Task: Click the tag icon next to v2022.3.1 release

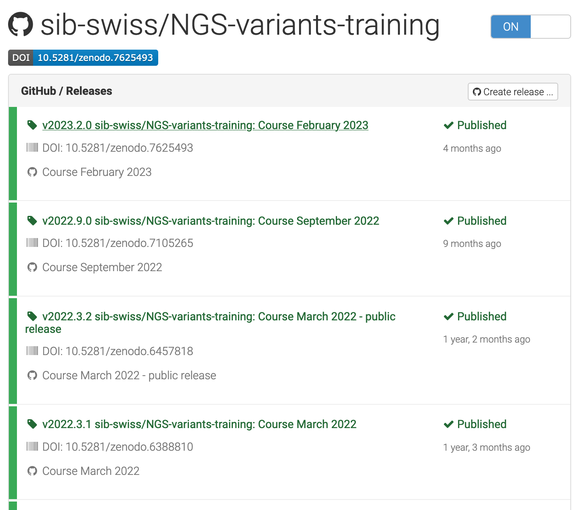Action: click(x=32, y=424)
